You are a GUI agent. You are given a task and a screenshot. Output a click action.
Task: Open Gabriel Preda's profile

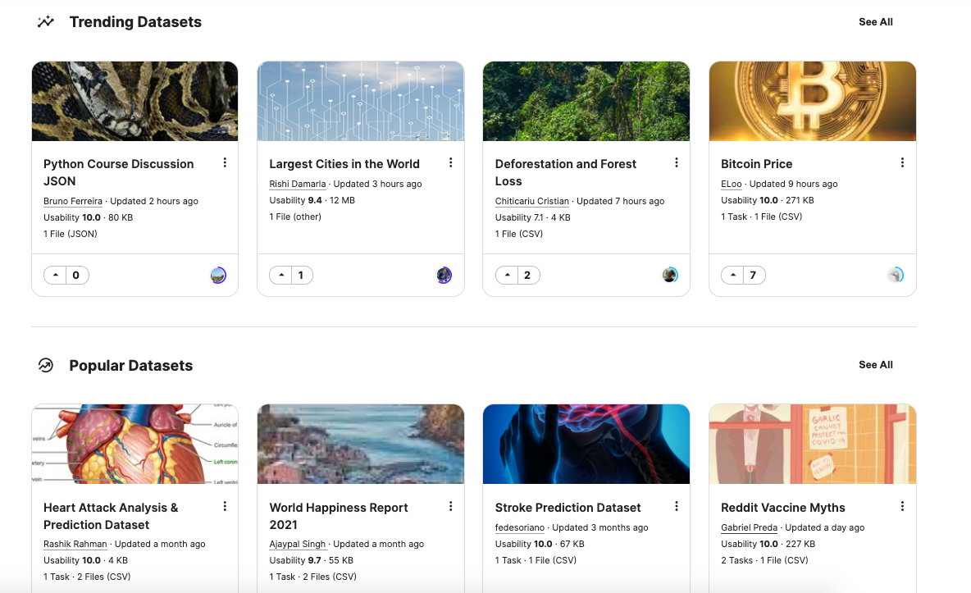click(750, 527)
